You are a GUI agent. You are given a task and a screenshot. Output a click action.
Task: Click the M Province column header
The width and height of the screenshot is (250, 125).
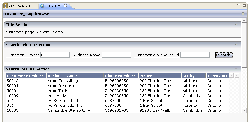point(217,76)
